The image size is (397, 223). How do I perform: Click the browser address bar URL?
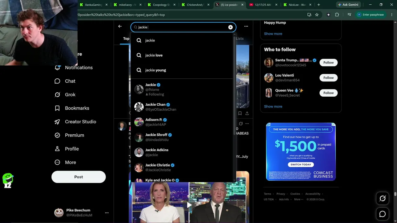tap(121, 15)
